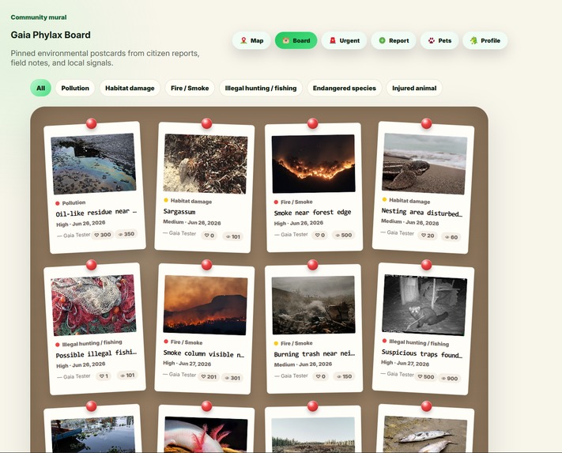Open the "Sargassum" postcard title
This screenshot has height=453, width=562.
click(179, 211)
